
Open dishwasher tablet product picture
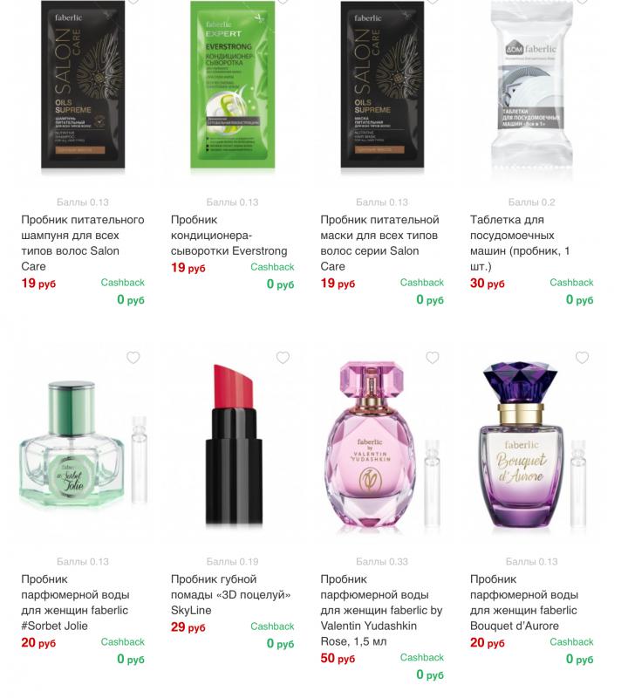click(532, 86)
